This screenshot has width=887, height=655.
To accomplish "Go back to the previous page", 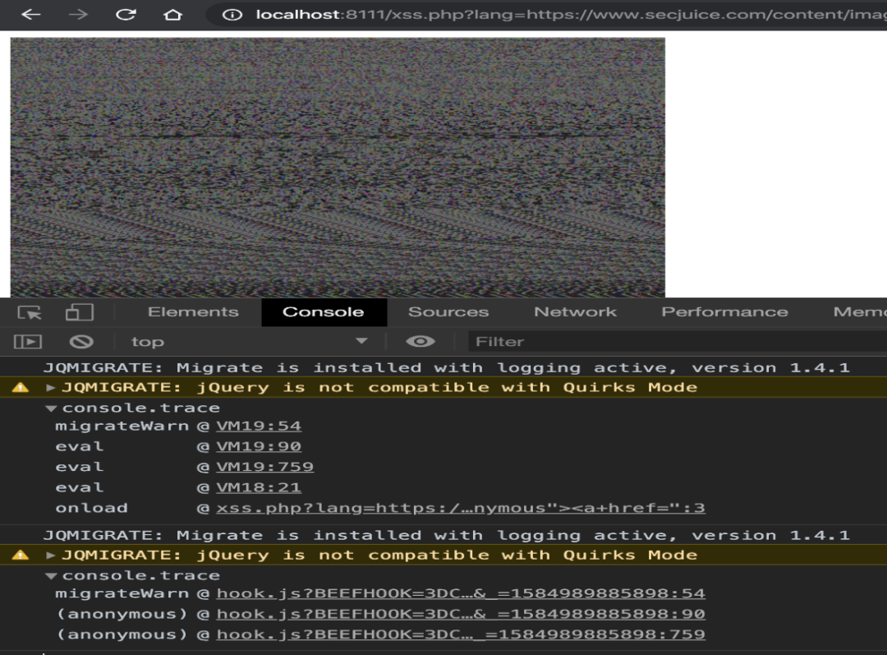I will tap(31, 14).
